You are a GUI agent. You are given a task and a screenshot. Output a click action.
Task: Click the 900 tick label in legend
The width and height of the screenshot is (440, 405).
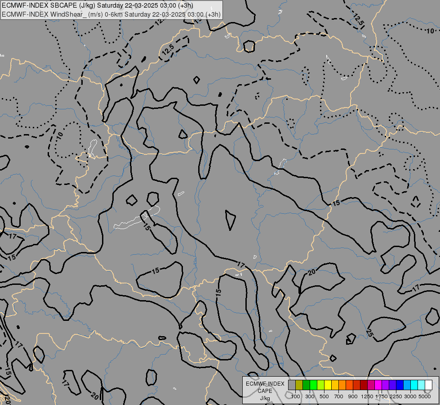(353, 396)
